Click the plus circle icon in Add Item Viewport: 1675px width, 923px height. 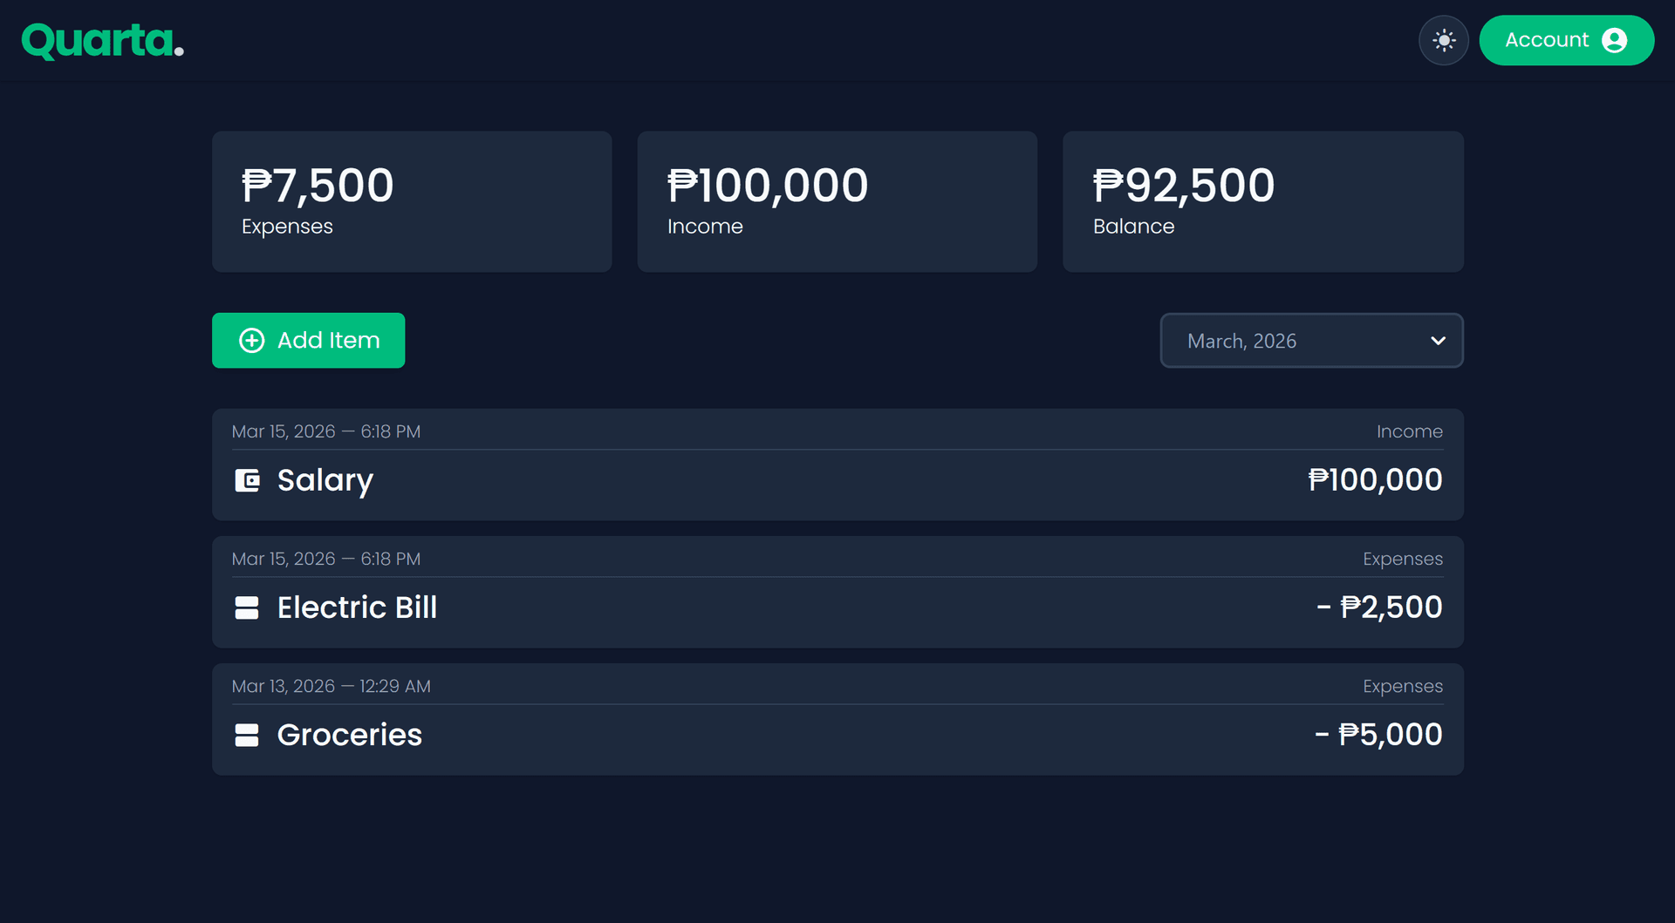pyautogui.click(x=252, y=341)
